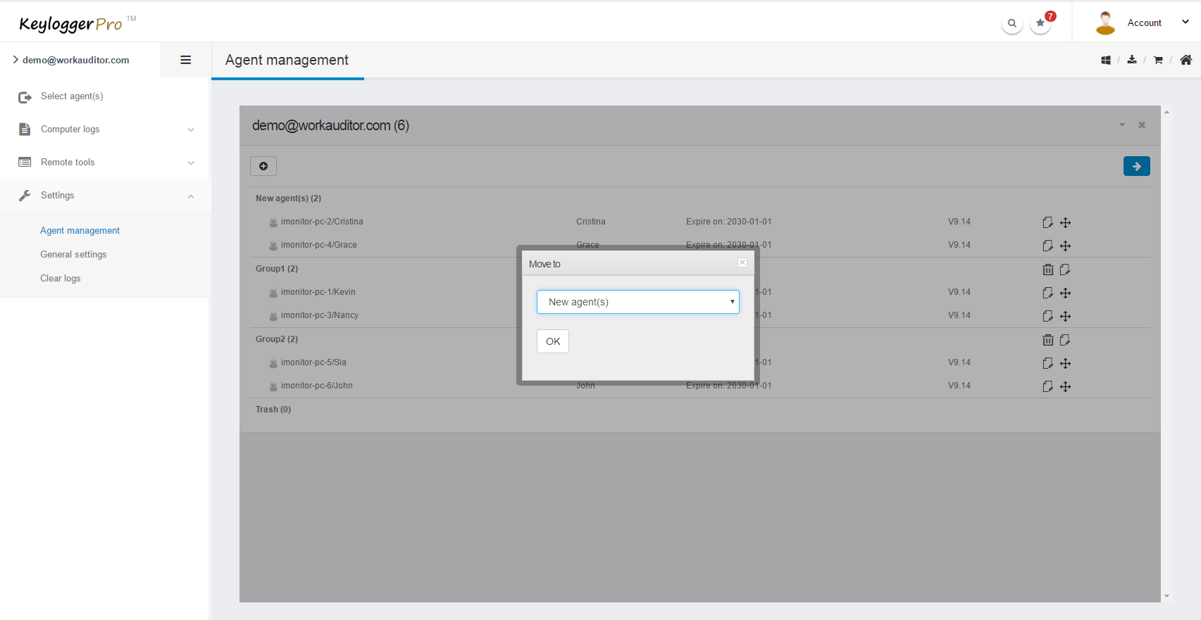Viewport: 1201px width, 620px height.
Task: Click the hamburger menu toggle icon
Action: tap(186, 60)
